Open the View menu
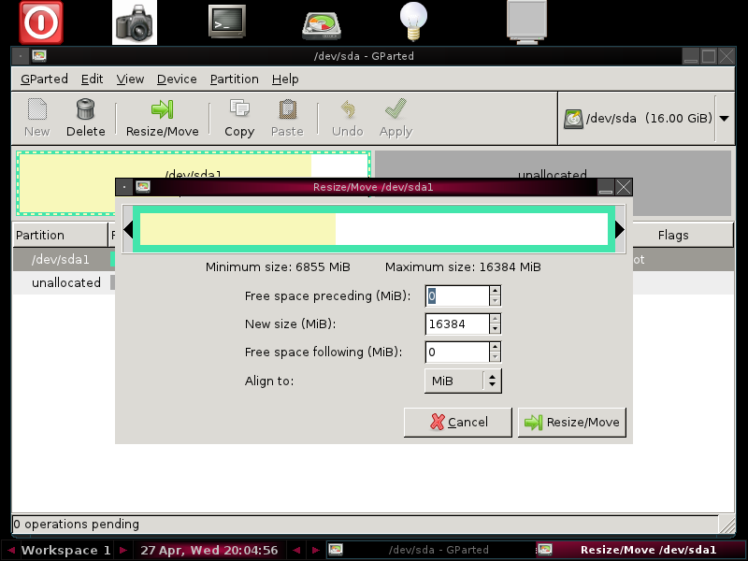This screenshot has height=561, width=748. 130,79
